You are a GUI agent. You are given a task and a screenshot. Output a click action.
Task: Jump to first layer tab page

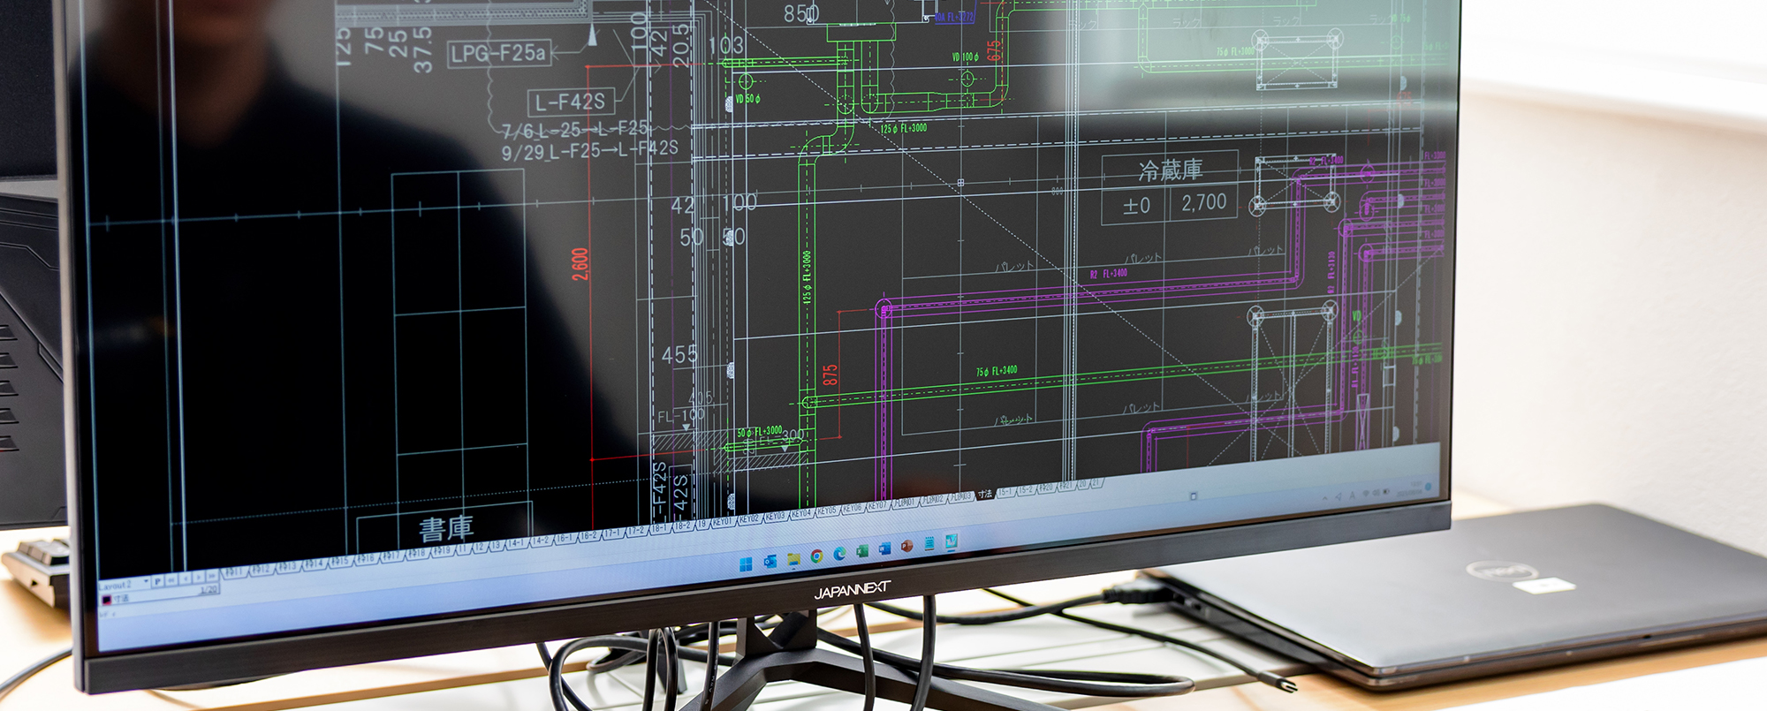pyautogui.click(x=171, y=579)
